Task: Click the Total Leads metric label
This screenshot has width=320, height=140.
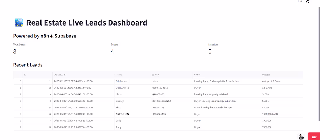Action: (19, 44)
